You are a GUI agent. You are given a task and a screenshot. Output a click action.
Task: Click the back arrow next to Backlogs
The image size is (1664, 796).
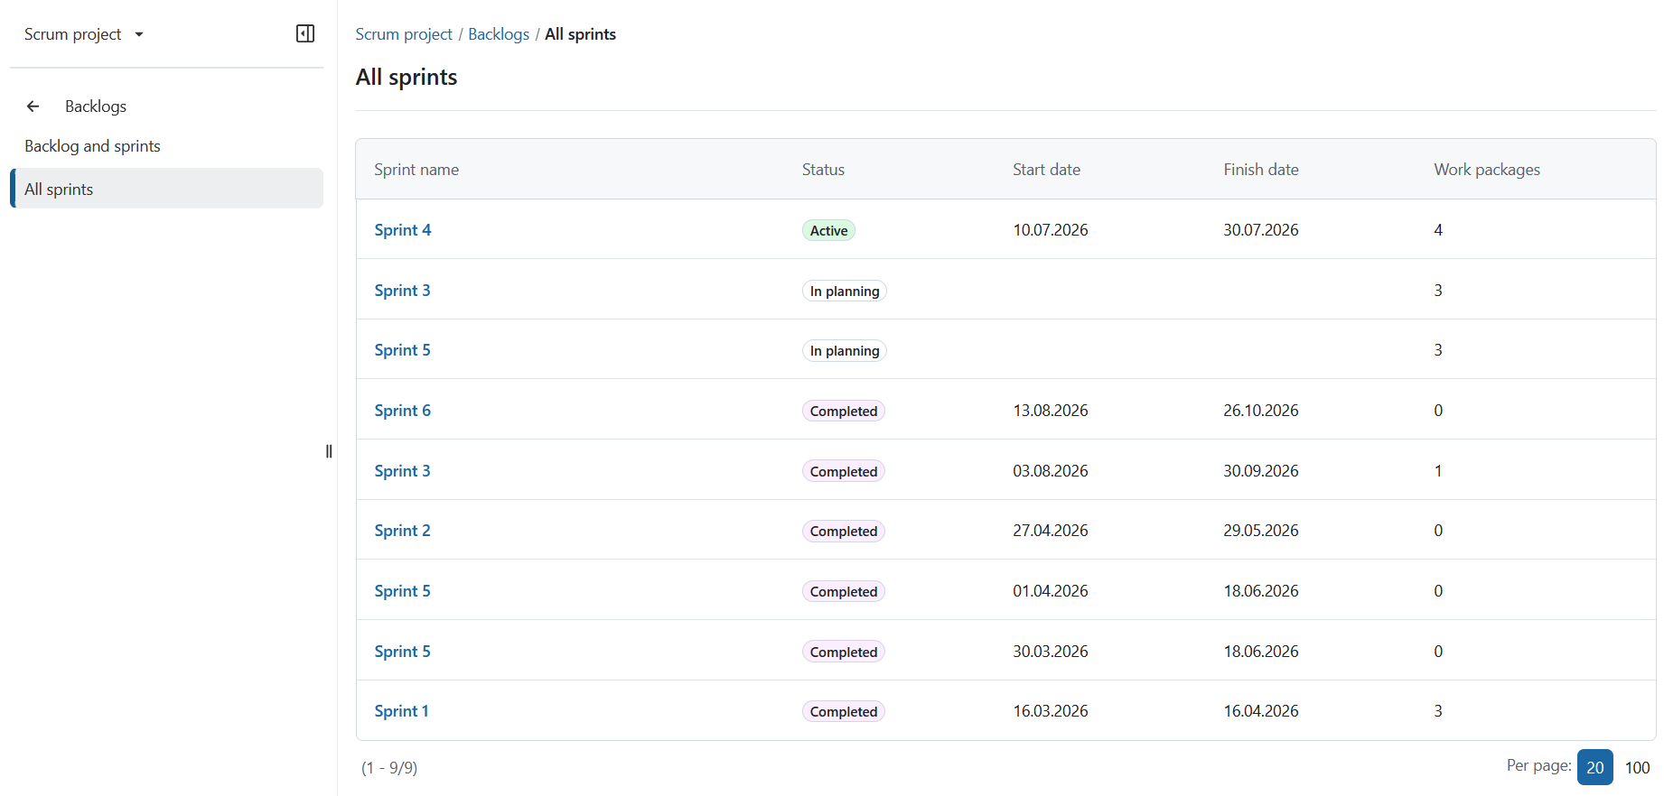click(33, 106)
